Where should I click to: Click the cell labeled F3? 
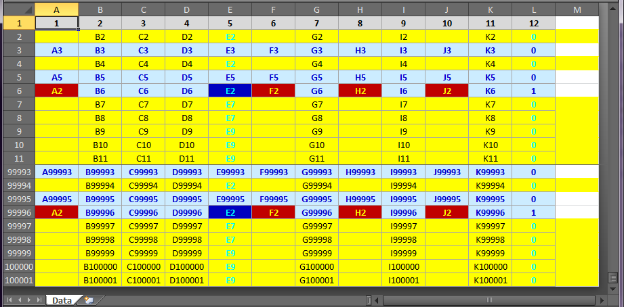click(274, 51)
